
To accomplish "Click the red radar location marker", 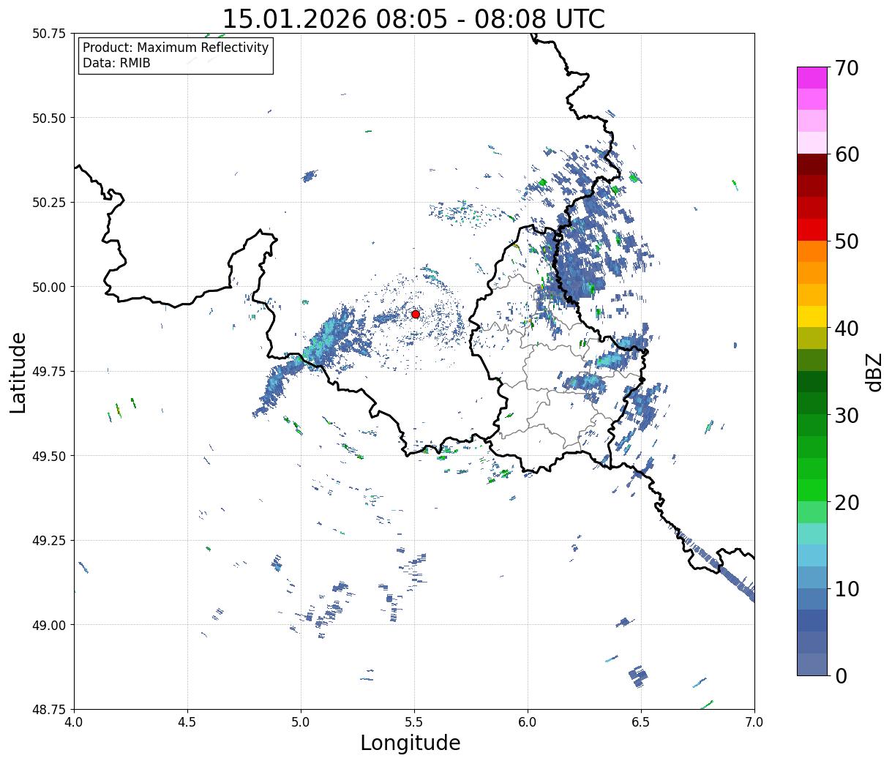I will [415, 314].
